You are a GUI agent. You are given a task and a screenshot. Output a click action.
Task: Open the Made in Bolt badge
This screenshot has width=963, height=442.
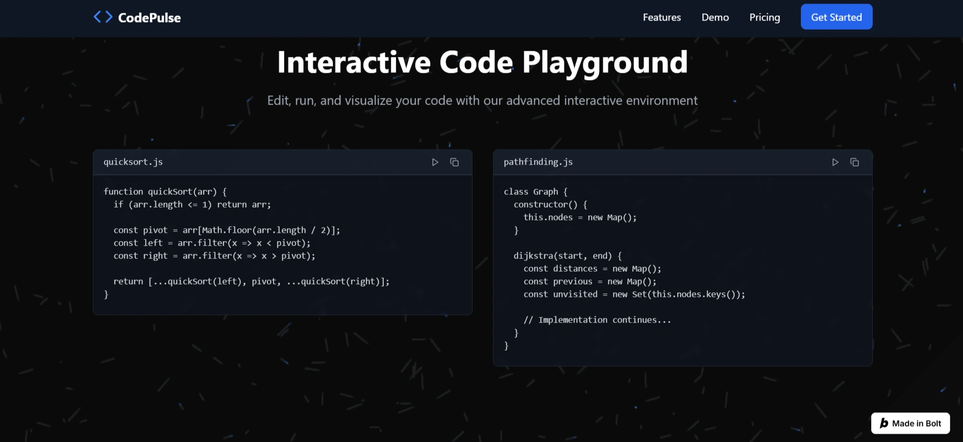[910, 423]
